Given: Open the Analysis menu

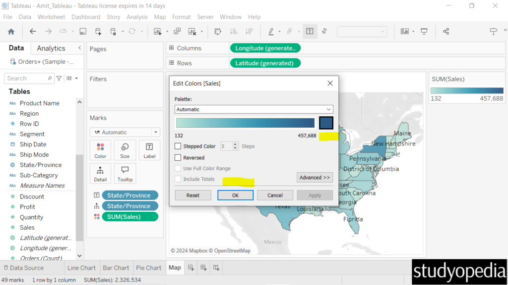Looking at the screenshot, I should click(x=137, y=17).
